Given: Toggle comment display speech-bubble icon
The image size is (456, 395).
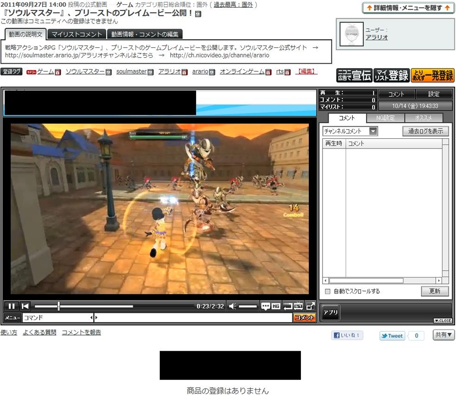Looking at the screenshot, I should point(265,306).
